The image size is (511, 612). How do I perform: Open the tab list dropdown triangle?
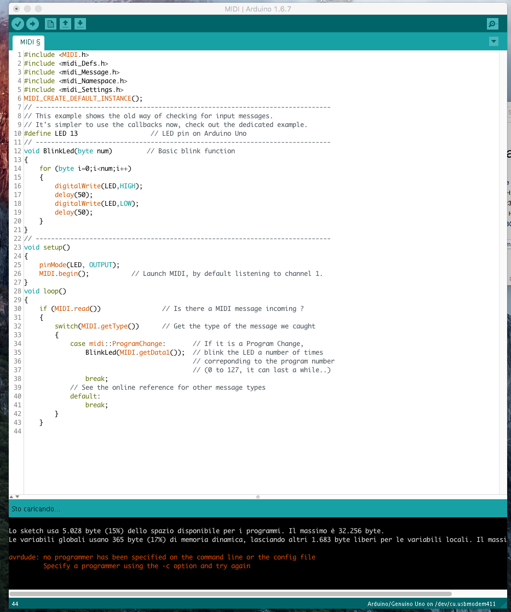(x=493, y=41)
